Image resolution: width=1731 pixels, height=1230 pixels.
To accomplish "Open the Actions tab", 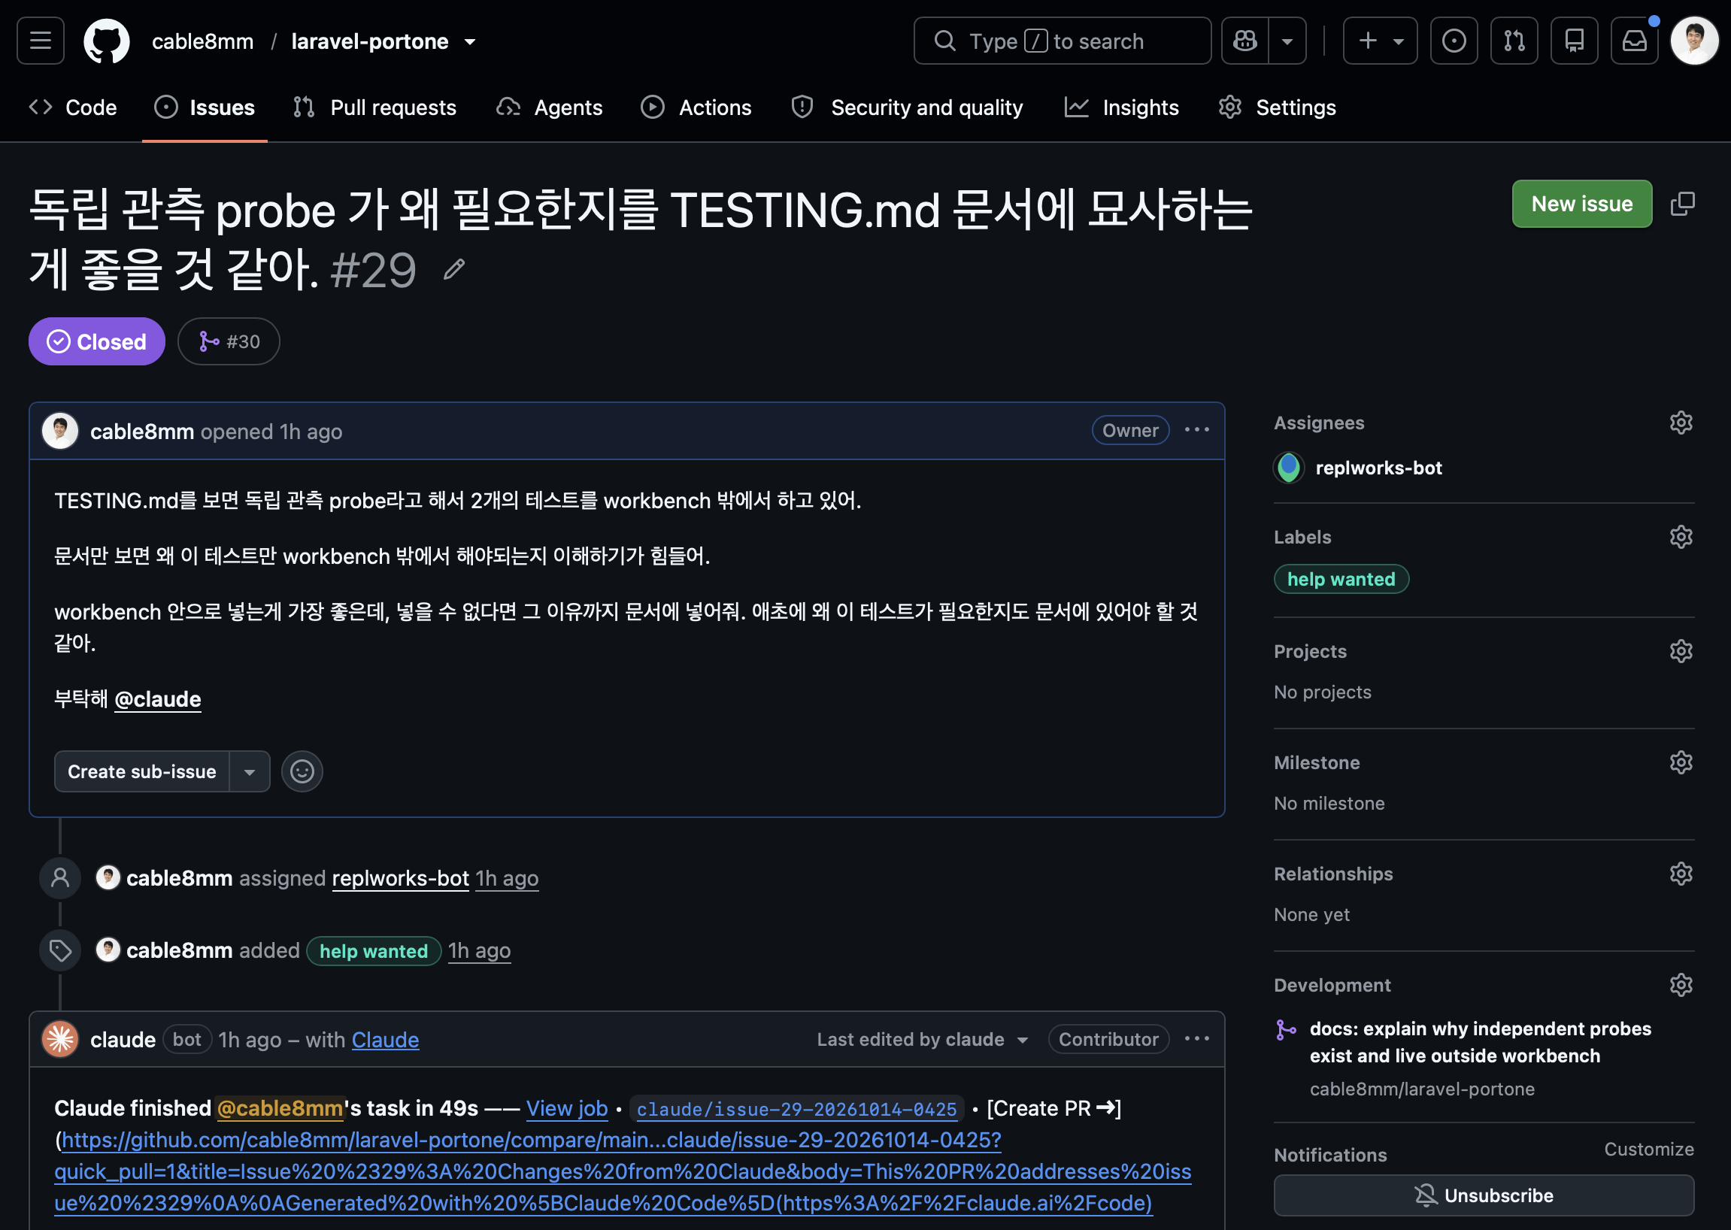I will click(696, 108).
